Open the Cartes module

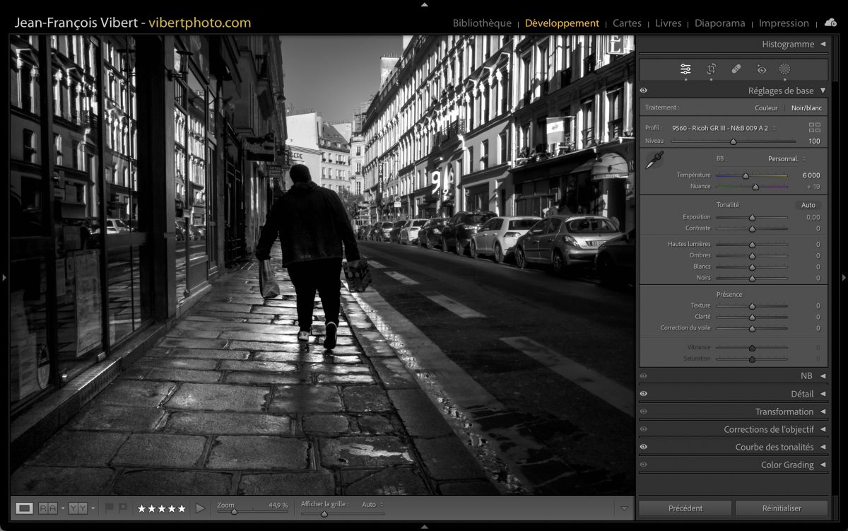tap(627, 23)
